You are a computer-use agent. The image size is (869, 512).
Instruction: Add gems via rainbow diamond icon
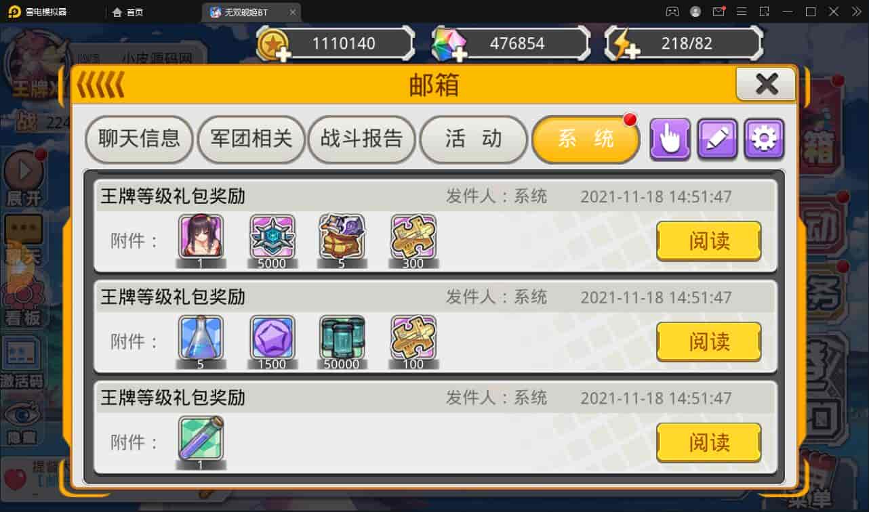point(449,44)
